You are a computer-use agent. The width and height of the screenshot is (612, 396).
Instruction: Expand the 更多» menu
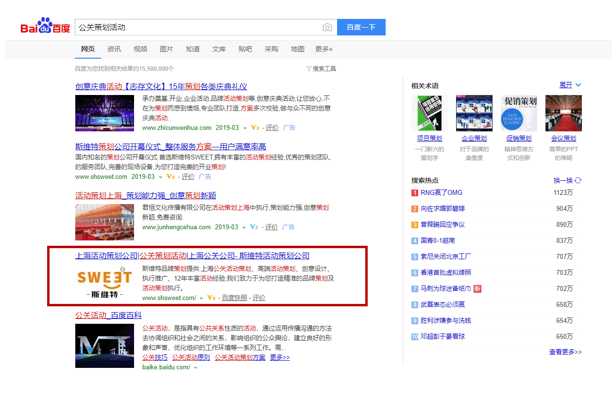tap(324, 49)
